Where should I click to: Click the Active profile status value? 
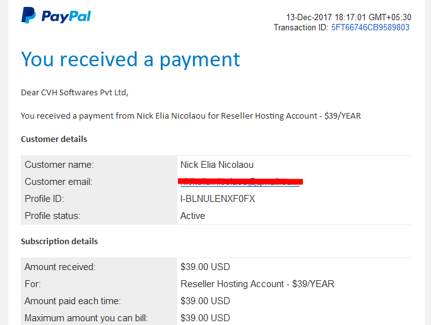(192, 216)
